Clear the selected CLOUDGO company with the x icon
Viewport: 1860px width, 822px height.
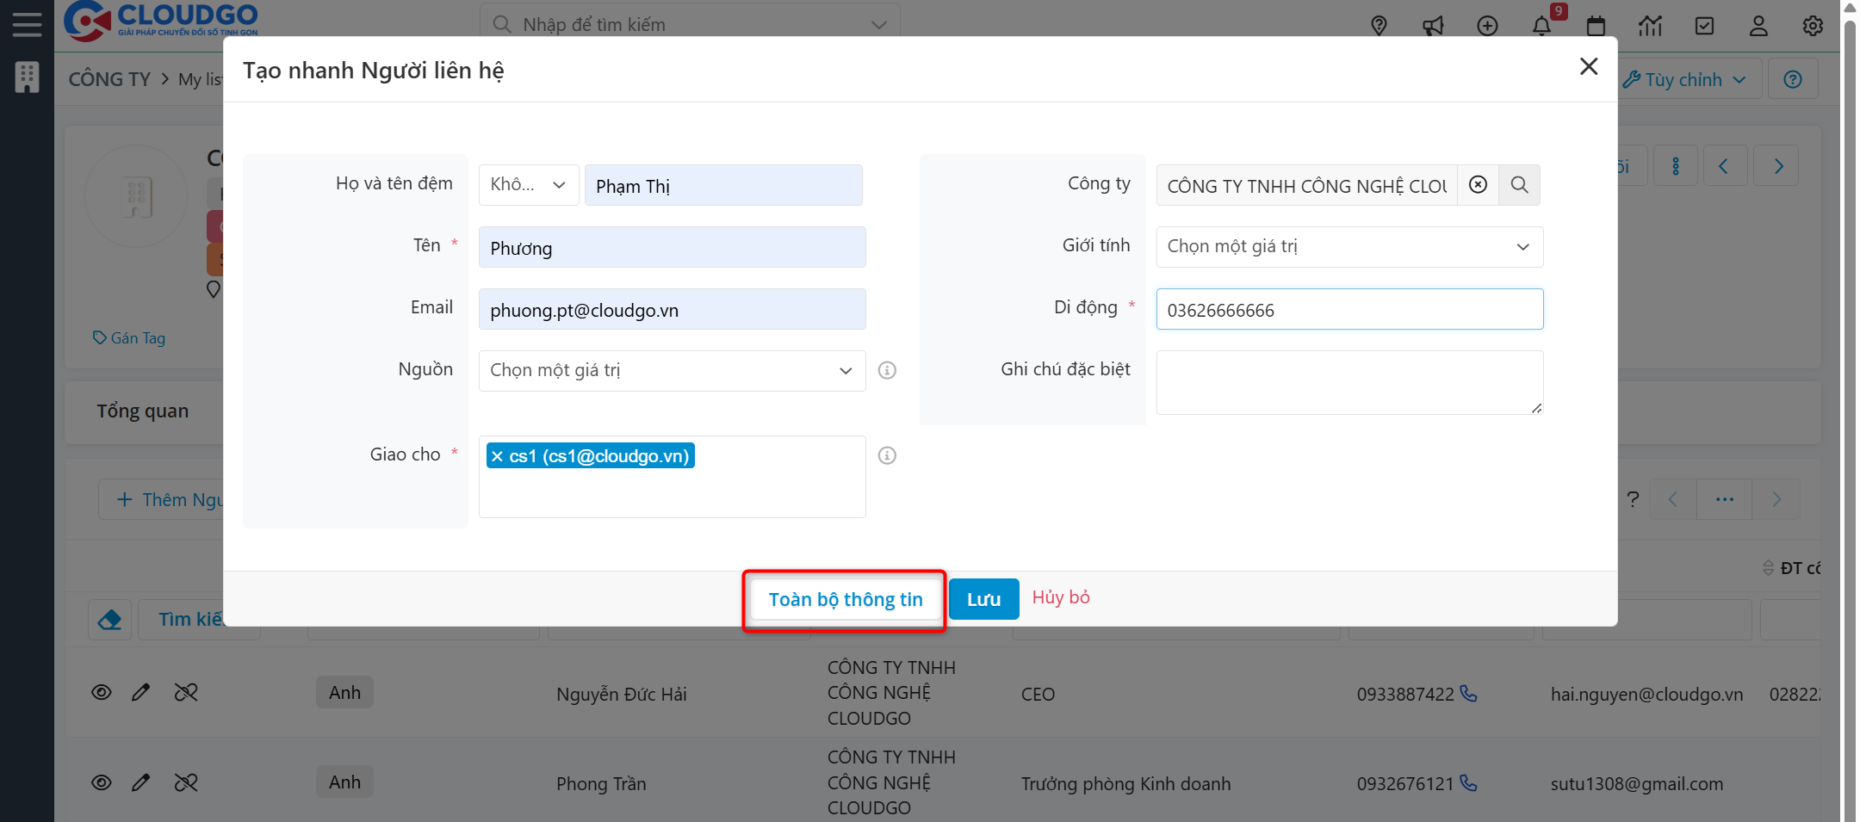tap(1478, 185)
